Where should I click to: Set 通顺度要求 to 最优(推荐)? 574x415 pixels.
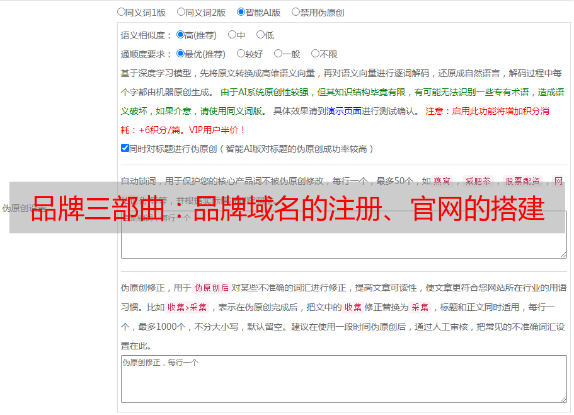coord(180,54)
